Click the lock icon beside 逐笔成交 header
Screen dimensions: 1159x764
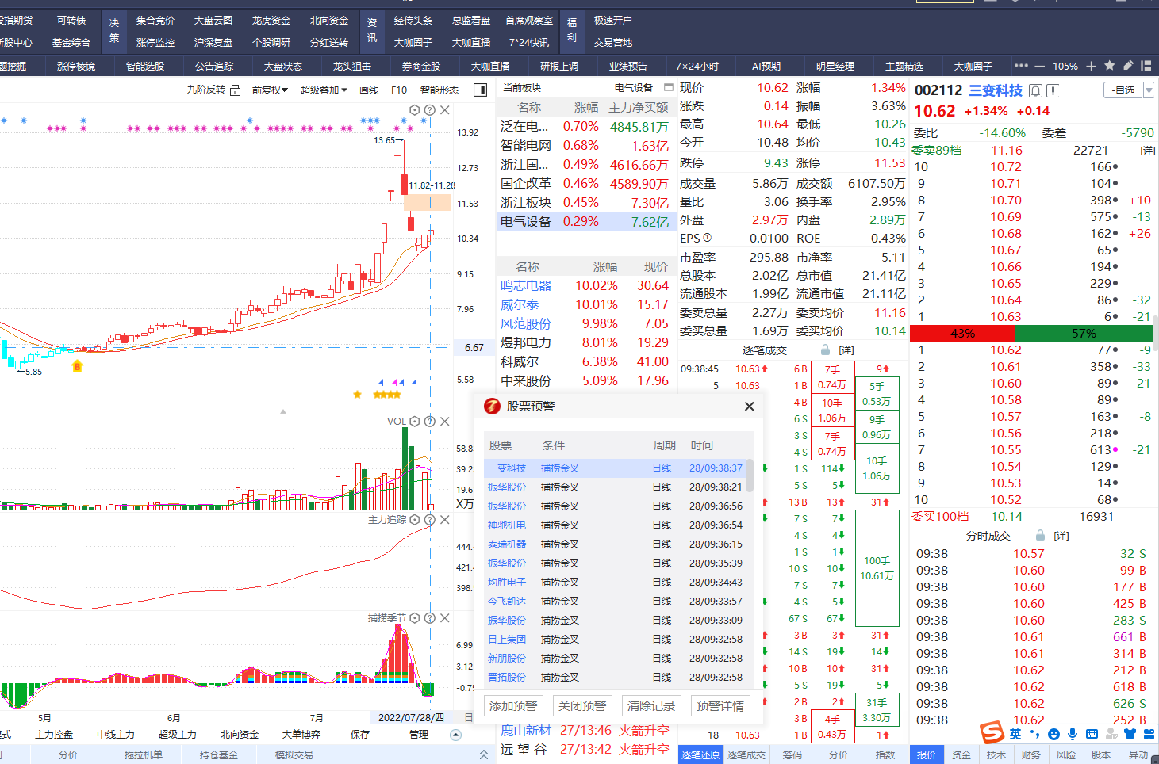point(825,350)
